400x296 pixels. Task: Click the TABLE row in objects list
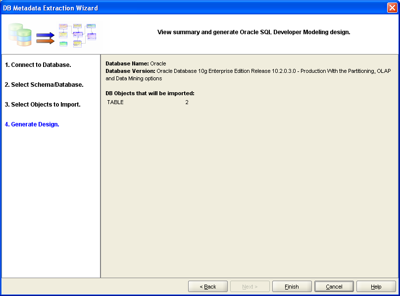coord(148,103)
